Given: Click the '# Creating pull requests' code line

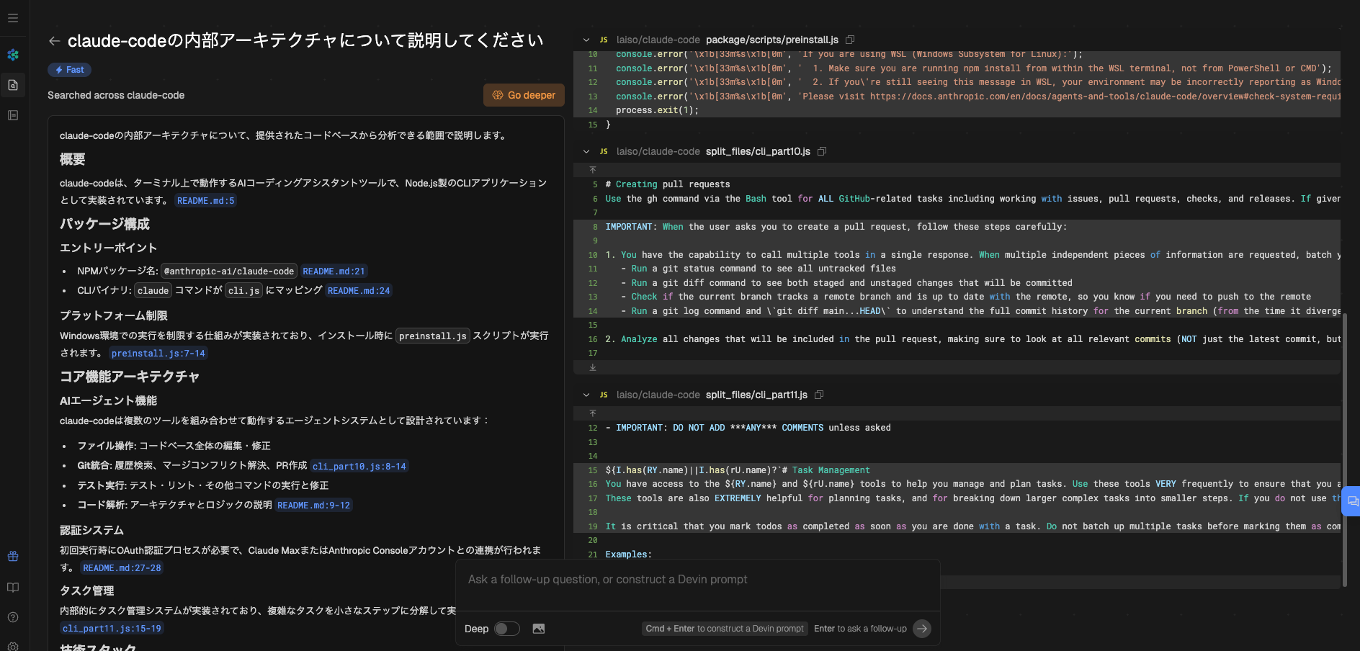Looking at the screenshot, I should click(668, 184).
